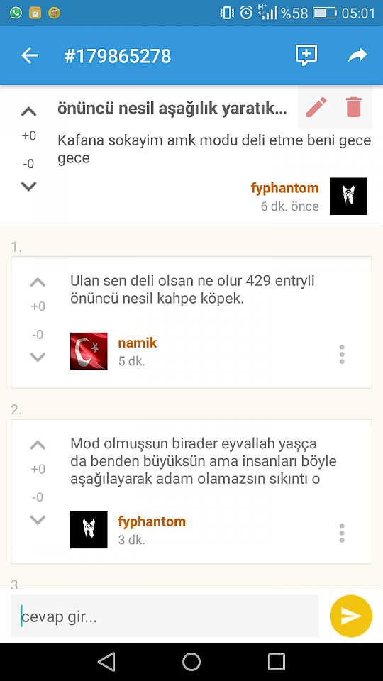Open the namik username link
This screenshot has width=383, height=681.
137,343
